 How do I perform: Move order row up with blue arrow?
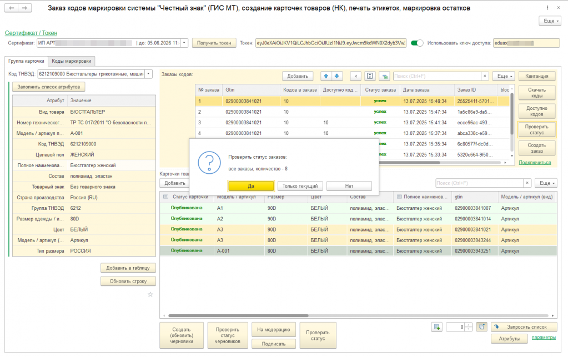(326, 76)
